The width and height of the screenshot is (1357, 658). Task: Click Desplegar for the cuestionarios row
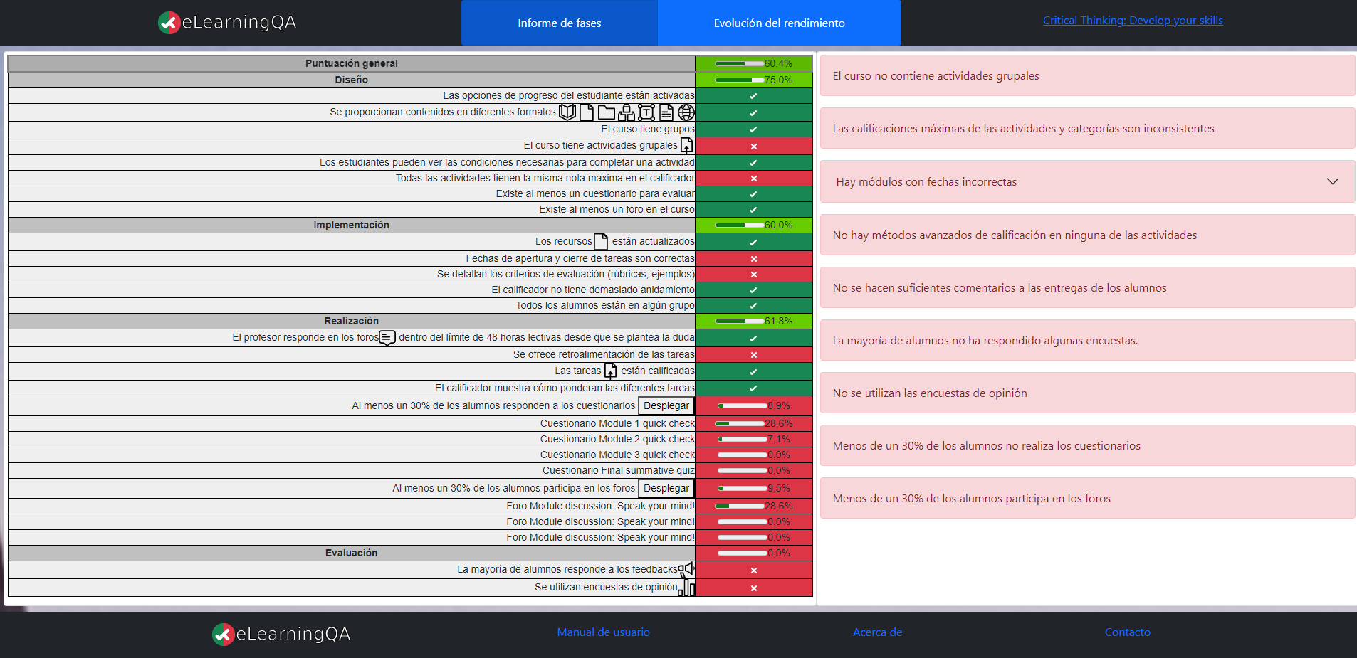(x=666, y=406)
